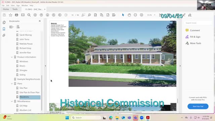Open attachments paperclip panel icon
Screen dimensions: 215x121
4,35
